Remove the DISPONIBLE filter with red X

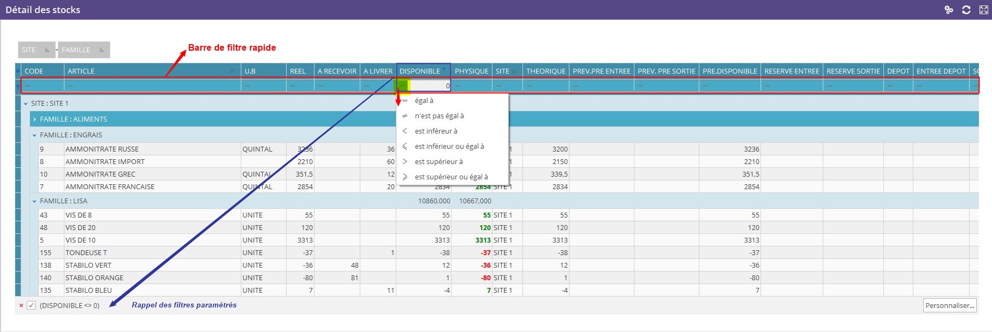[21, 306]
